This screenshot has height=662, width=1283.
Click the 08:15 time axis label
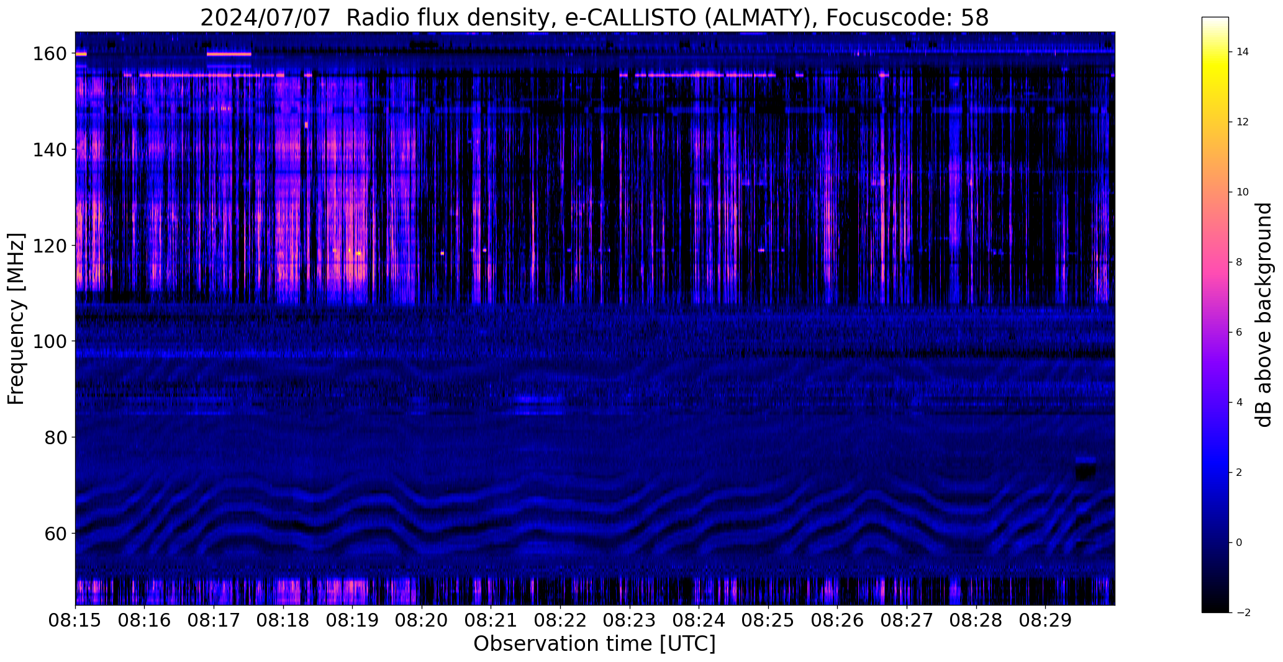tap(75, 620)
